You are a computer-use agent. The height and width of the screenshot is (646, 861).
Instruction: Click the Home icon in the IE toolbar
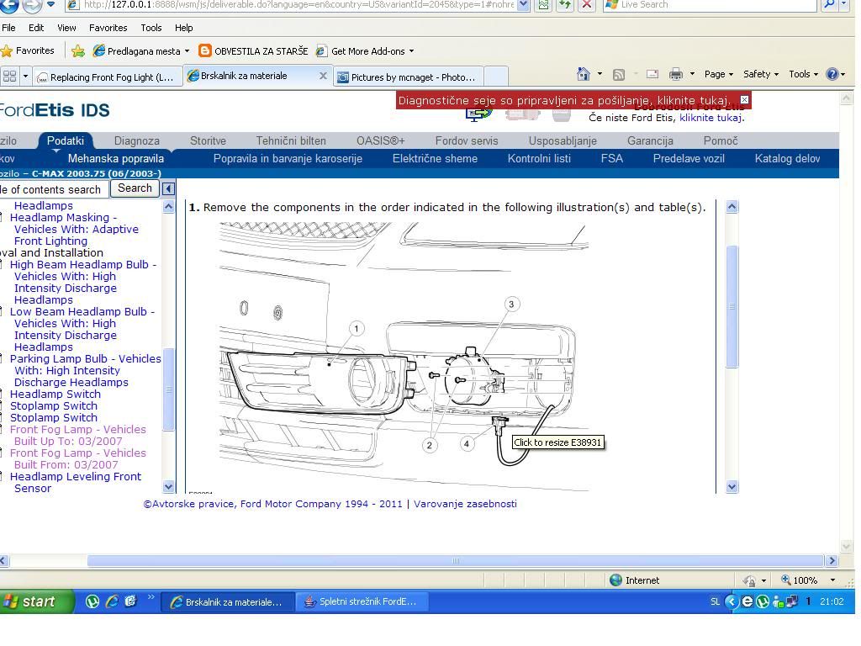tap(584, 74)
